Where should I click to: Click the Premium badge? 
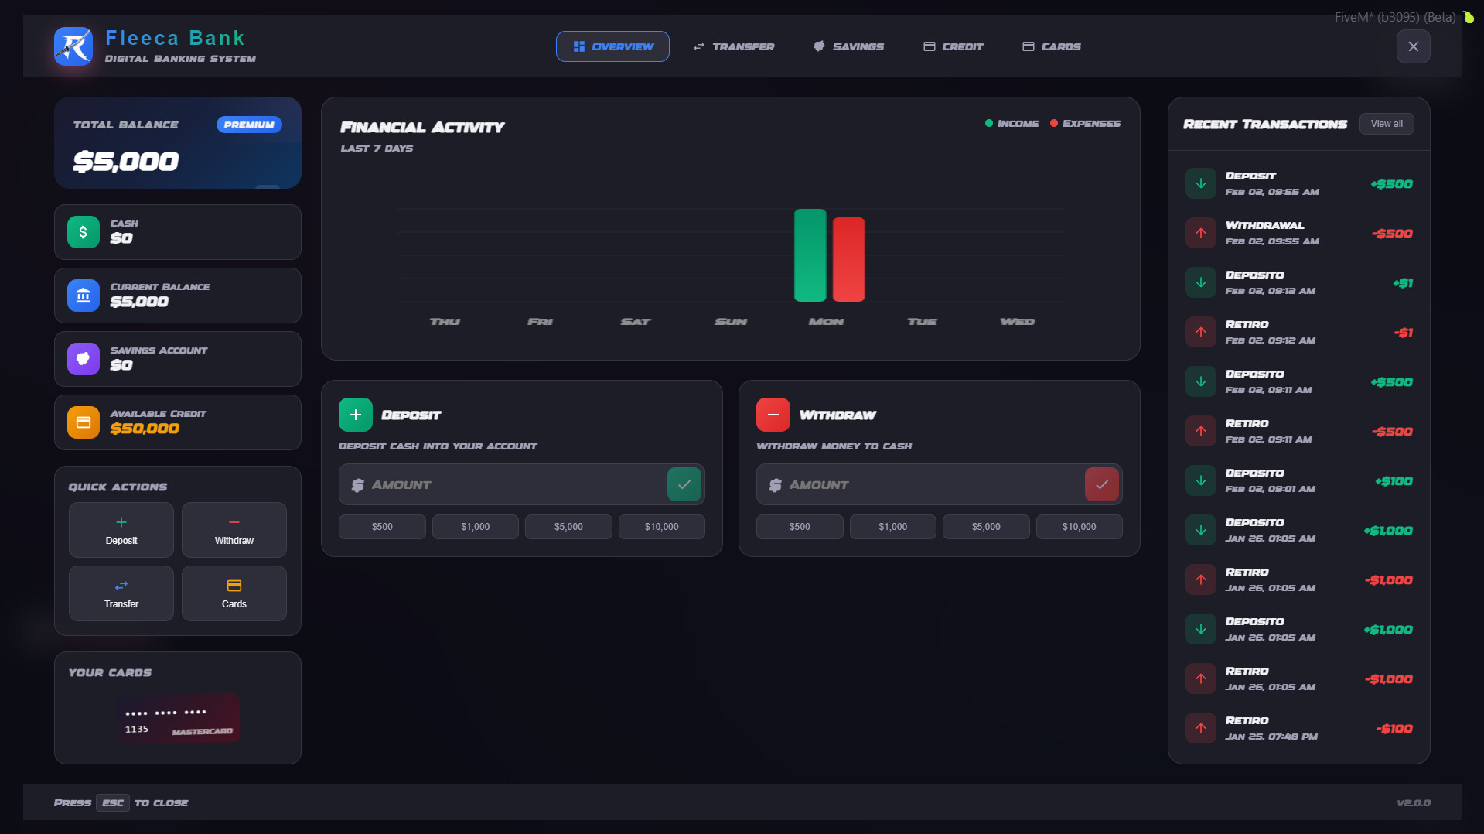click(249, 125)
